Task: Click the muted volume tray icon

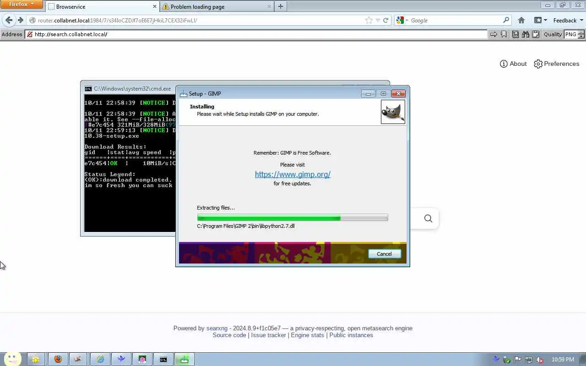Action: pyautogui.click(x=540, y=360)
